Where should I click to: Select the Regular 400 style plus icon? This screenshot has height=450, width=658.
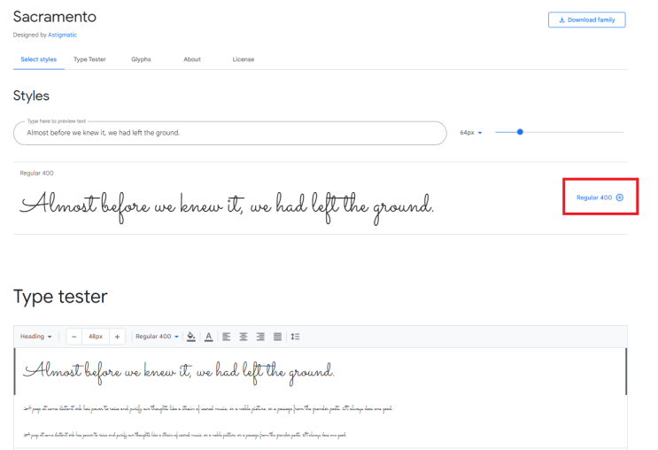619,198
